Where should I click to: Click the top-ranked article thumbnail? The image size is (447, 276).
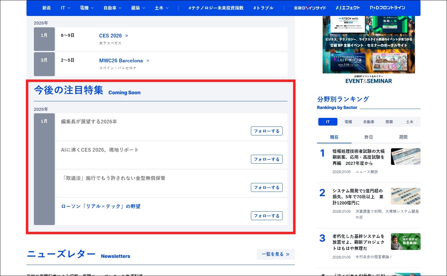click(x=405, y=157)
